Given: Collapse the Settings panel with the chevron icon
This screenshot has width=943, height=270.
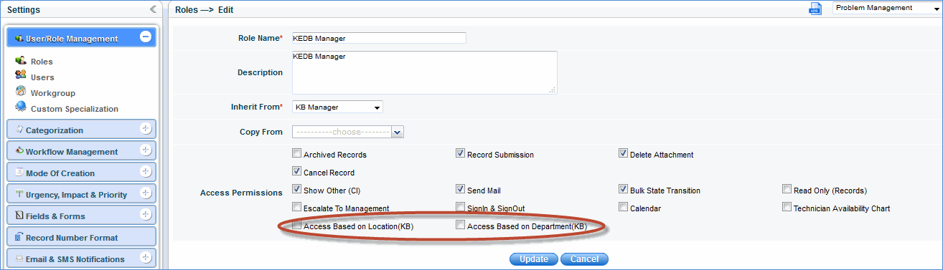Looking at the screenshot, I should 153,9.
